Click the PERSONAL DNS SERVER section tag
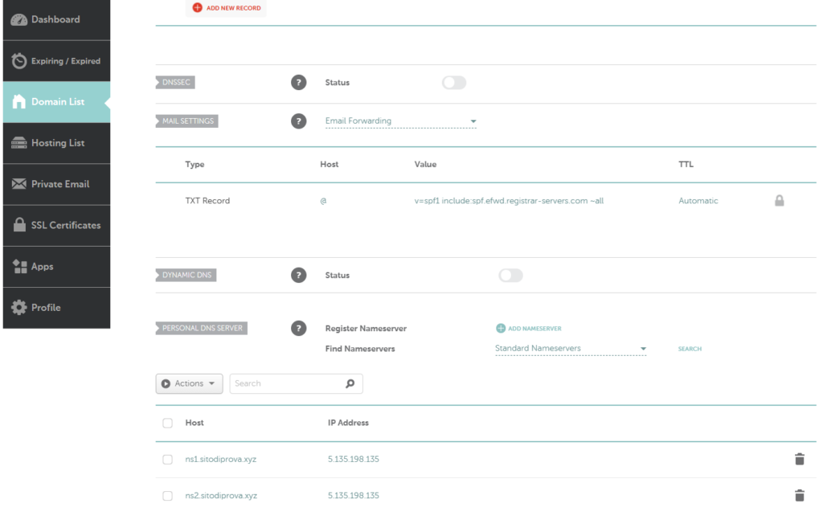This screenshot has width=823, height=524. pyautogui.click(x=202, y=328)
